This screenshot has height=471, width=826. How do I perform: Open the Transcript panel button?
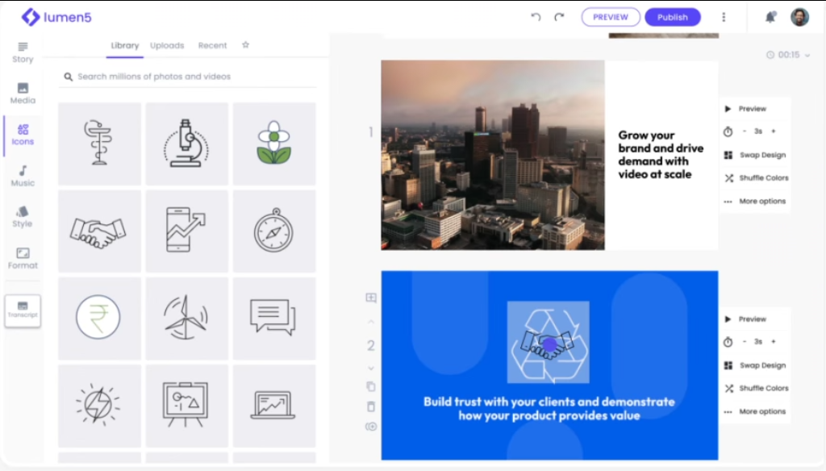(x=23, y=311)
